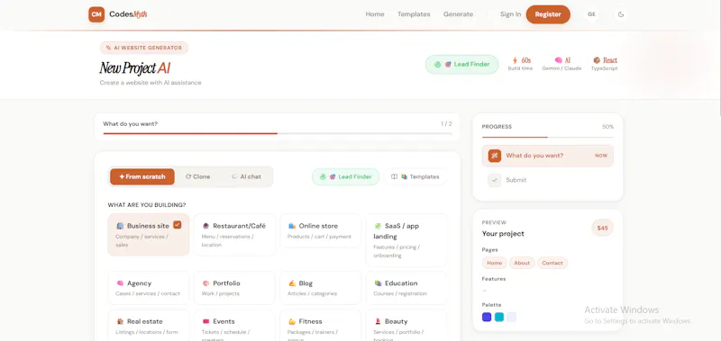Click the sidebar progress bar
The width and height of the screenshot is (721, 341).
click(x=548, y=138)
